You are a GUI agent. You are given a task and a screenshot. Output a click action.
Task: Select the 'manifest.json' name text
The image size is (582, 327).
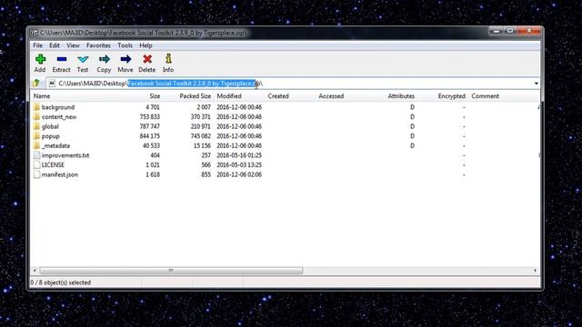click(60, 174)
